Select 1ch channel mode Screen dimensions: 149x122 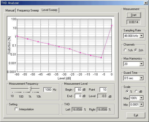point(125,50)
